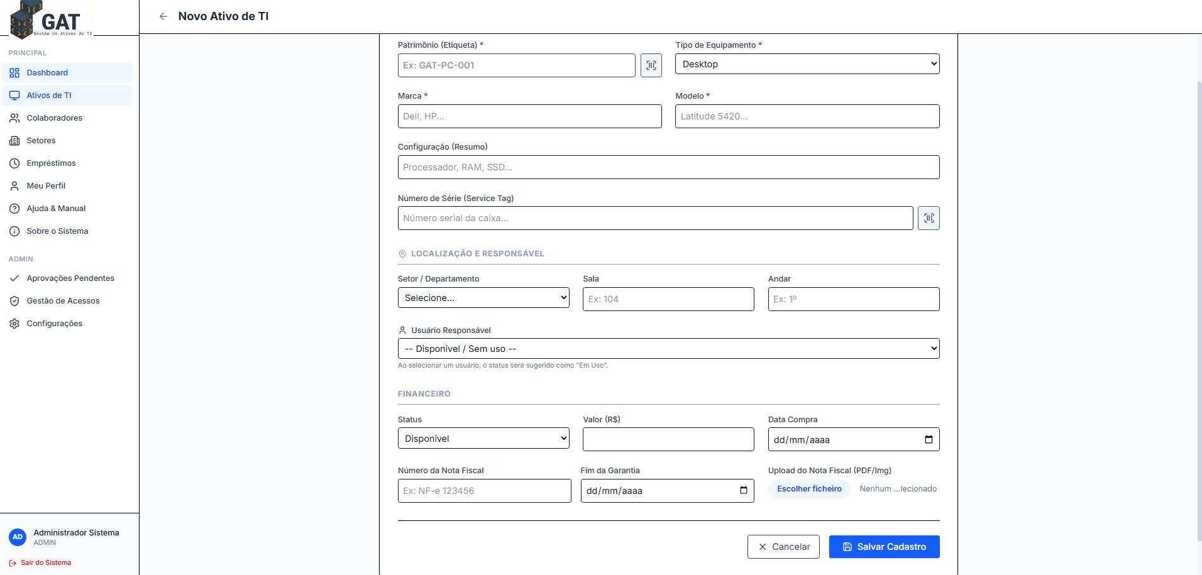Expand the Status dropdown
Image resolution: width=1202 pixels, height=575 pixels.
[483, 439]
